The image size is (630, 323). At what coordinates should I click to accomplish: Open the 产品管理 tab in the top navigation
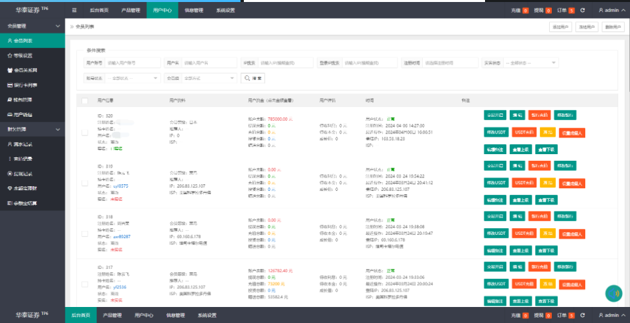(131, 11)
